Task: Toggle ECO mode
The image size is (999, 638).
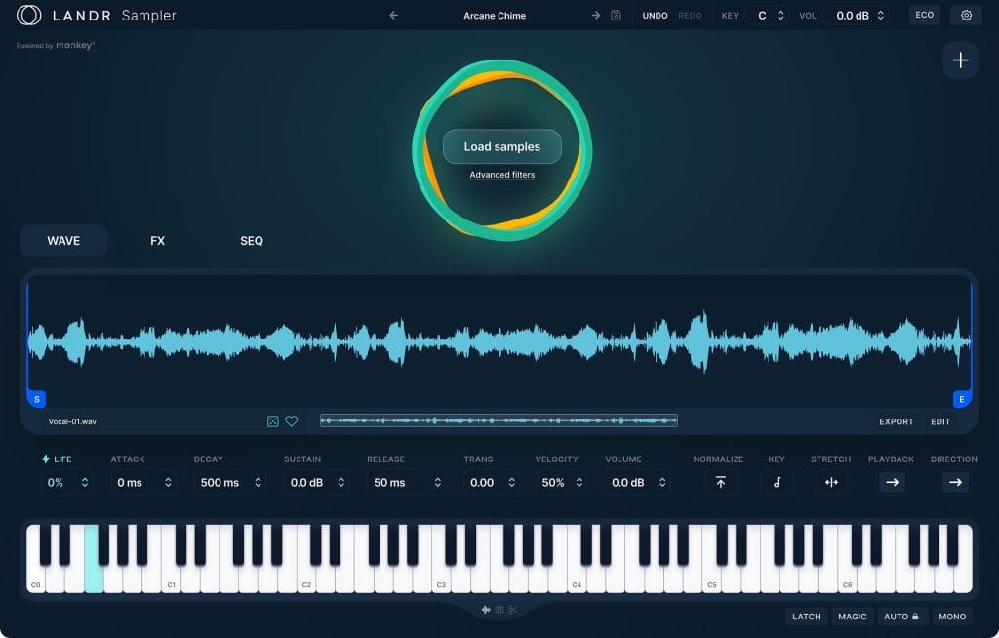Action: [924, 15]
